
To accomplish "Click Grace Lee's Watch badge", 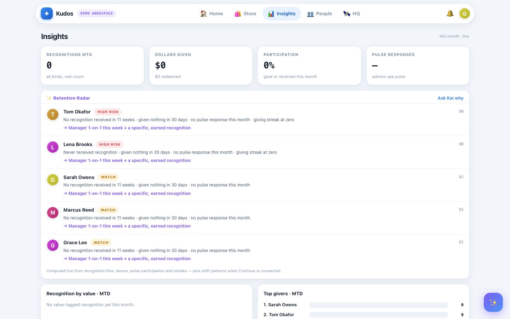I will pyautogui.click(x=101, y=242).
